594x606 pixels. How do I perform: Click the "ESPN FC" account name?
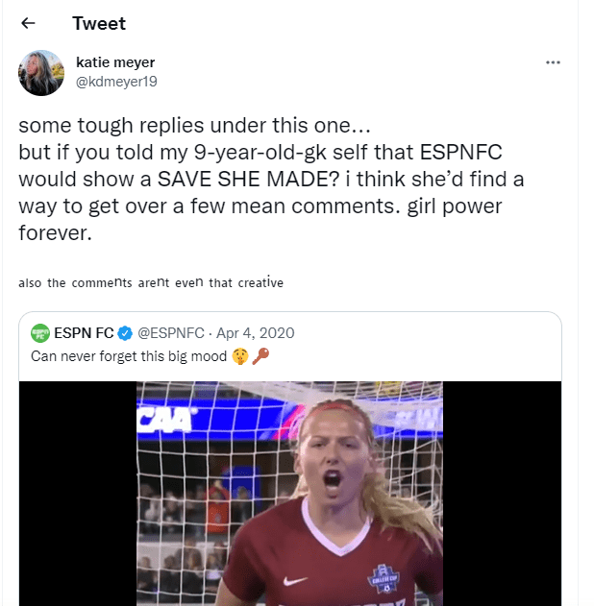pos(85,333)
